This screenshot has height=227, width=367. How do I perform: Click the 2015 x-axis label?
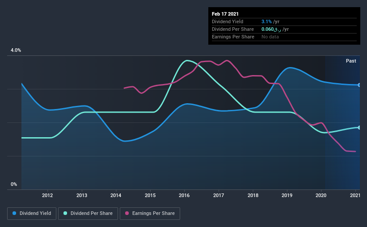point(150,195)
